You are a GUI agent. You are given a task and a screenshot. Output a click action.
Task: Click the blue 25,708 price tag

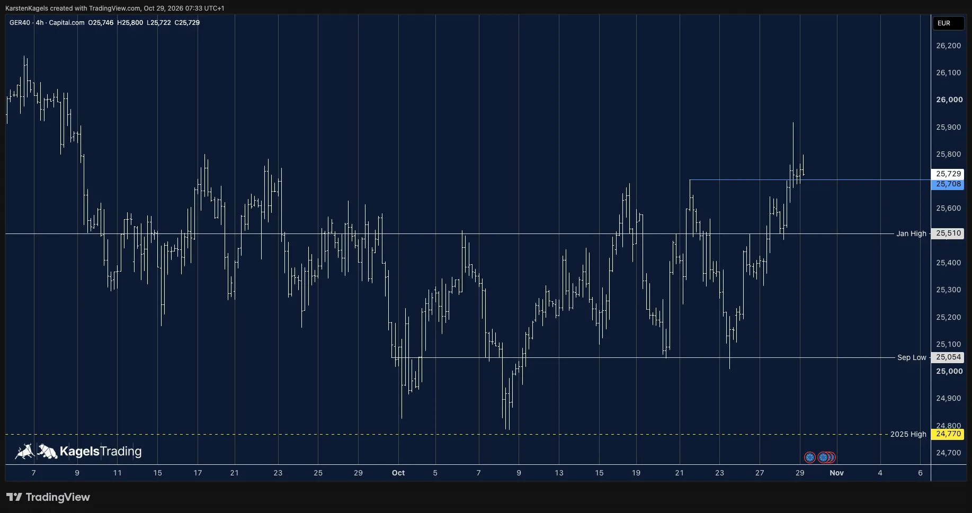tap(948, 184)
